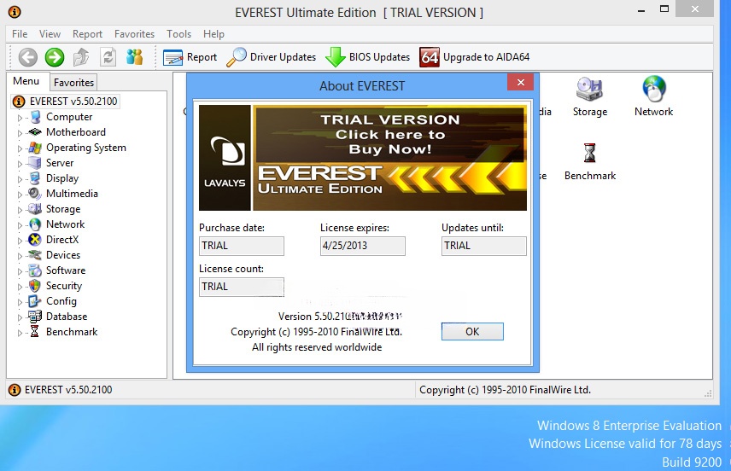Click Database icon in tree
The image size is (731, 471).
(34, 317)
